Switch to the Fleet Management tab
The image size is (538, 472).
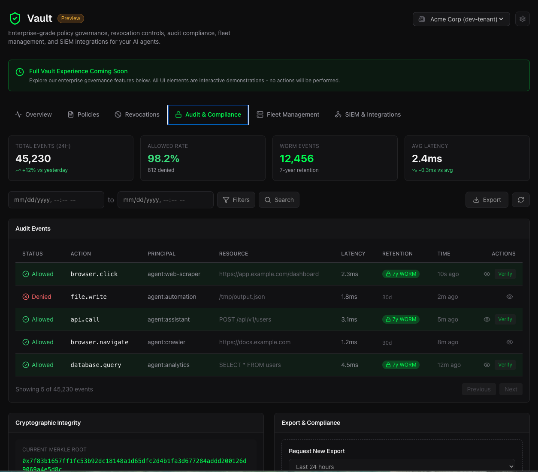click(288, 114)
